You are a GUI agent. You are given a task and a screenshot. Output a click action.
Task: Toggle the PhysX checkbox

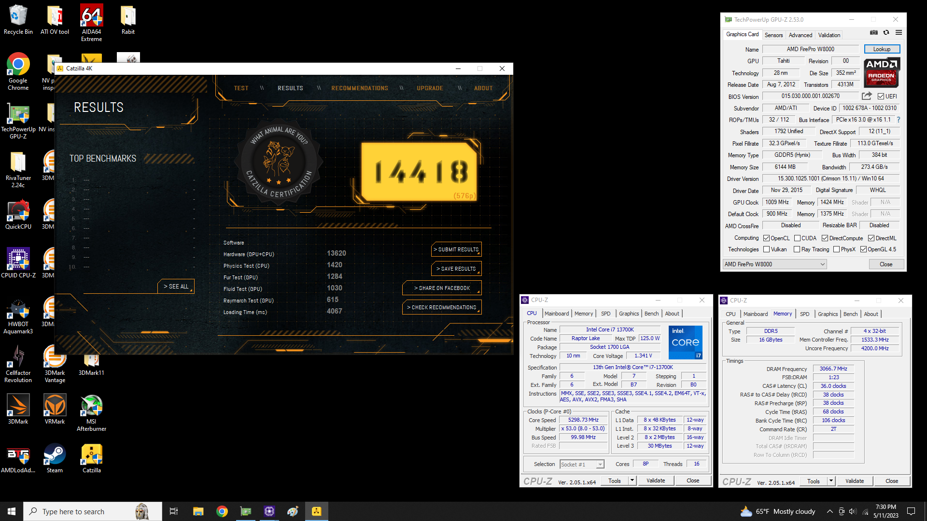tap(836, 249)
